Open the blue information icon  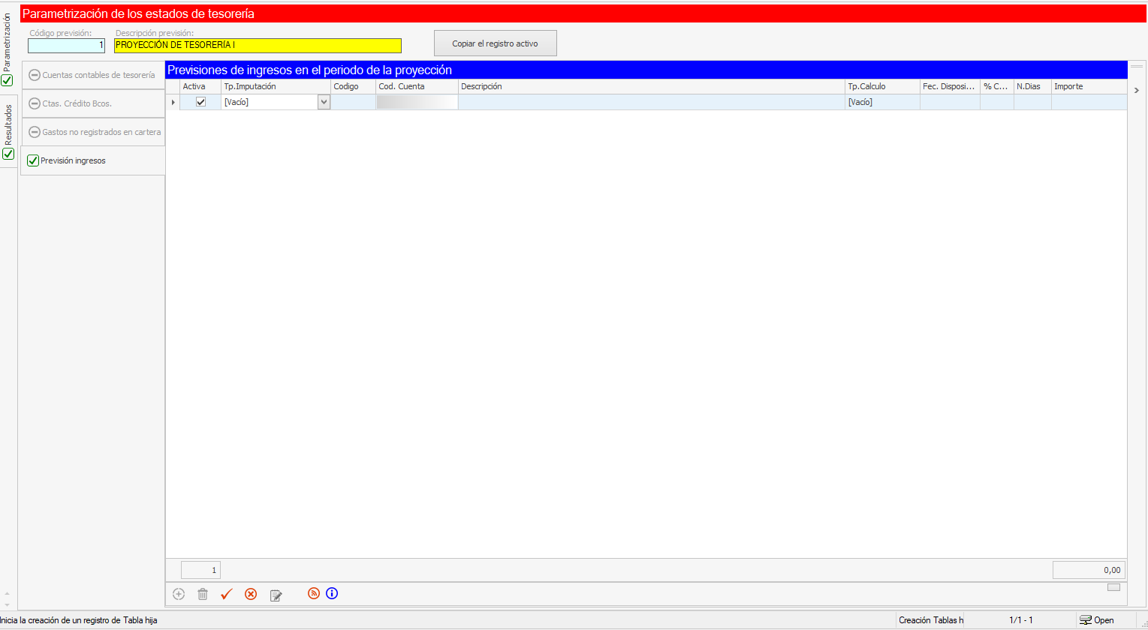coord(332,593)
